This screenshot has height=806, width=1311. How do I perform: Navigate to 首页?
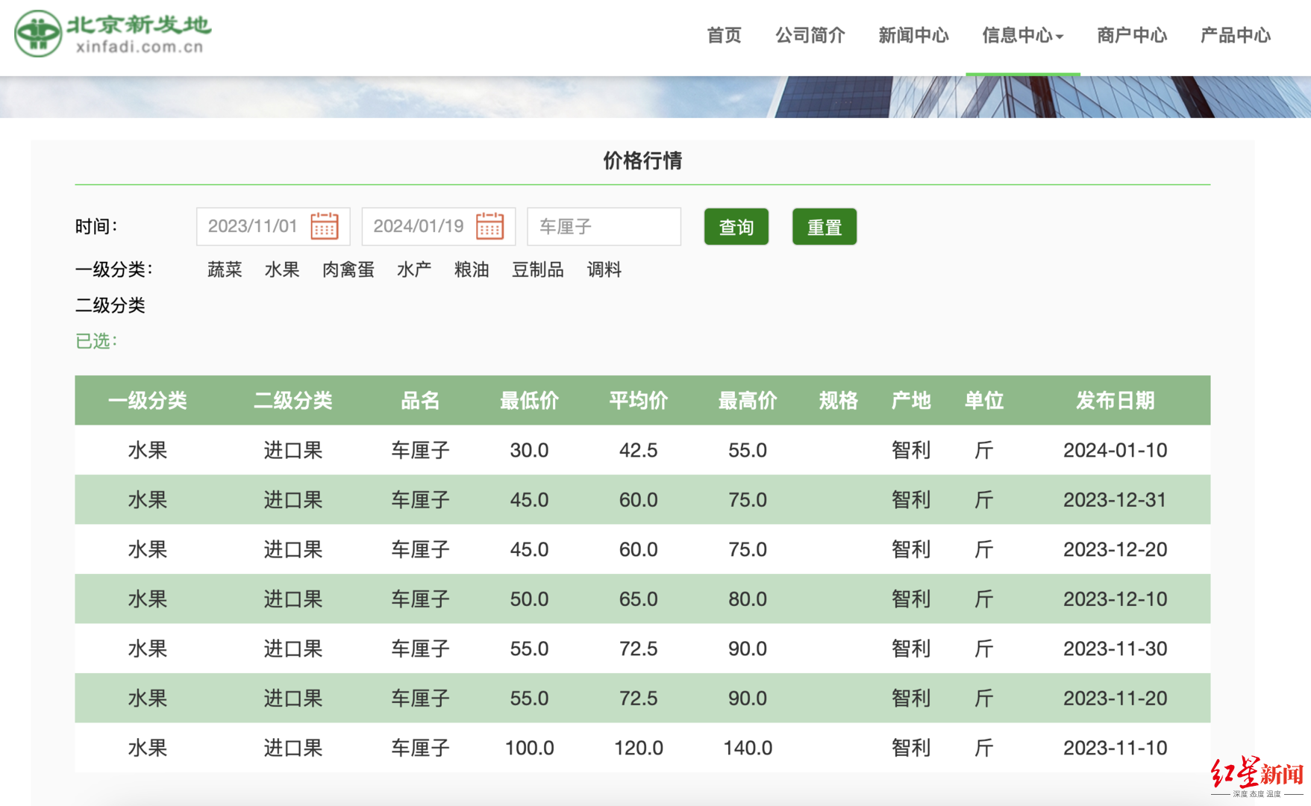pos(722,35)
